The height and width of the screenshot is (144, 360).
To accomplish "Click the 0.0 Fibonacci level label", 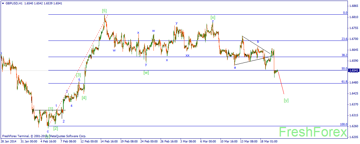I will (x=345, y=13).
